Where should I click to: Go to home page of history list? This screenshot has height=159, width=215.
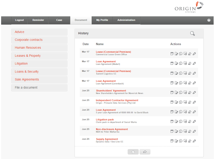[133, 152]
